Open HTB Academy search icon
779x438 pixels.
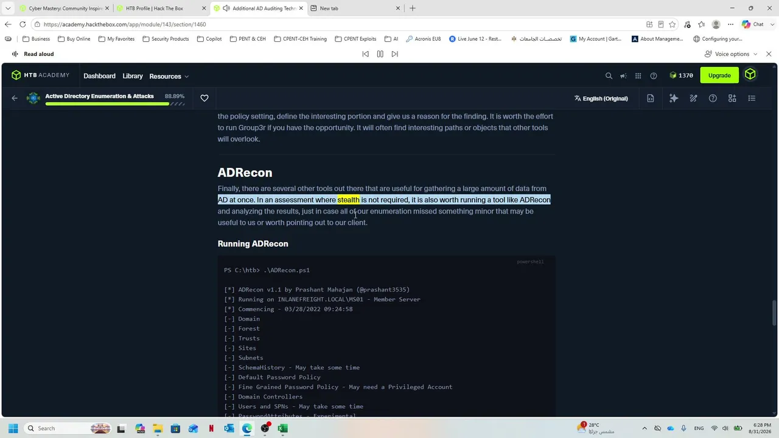(609, 76)
